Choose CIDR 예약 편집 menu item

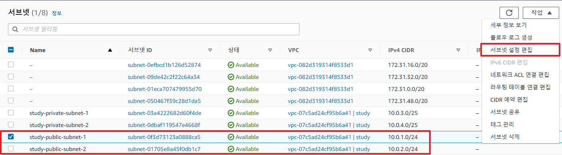(520, 99)
